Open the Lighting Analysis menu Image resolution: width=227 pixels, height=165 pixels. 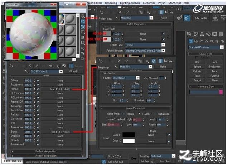(x=130, y=3)
